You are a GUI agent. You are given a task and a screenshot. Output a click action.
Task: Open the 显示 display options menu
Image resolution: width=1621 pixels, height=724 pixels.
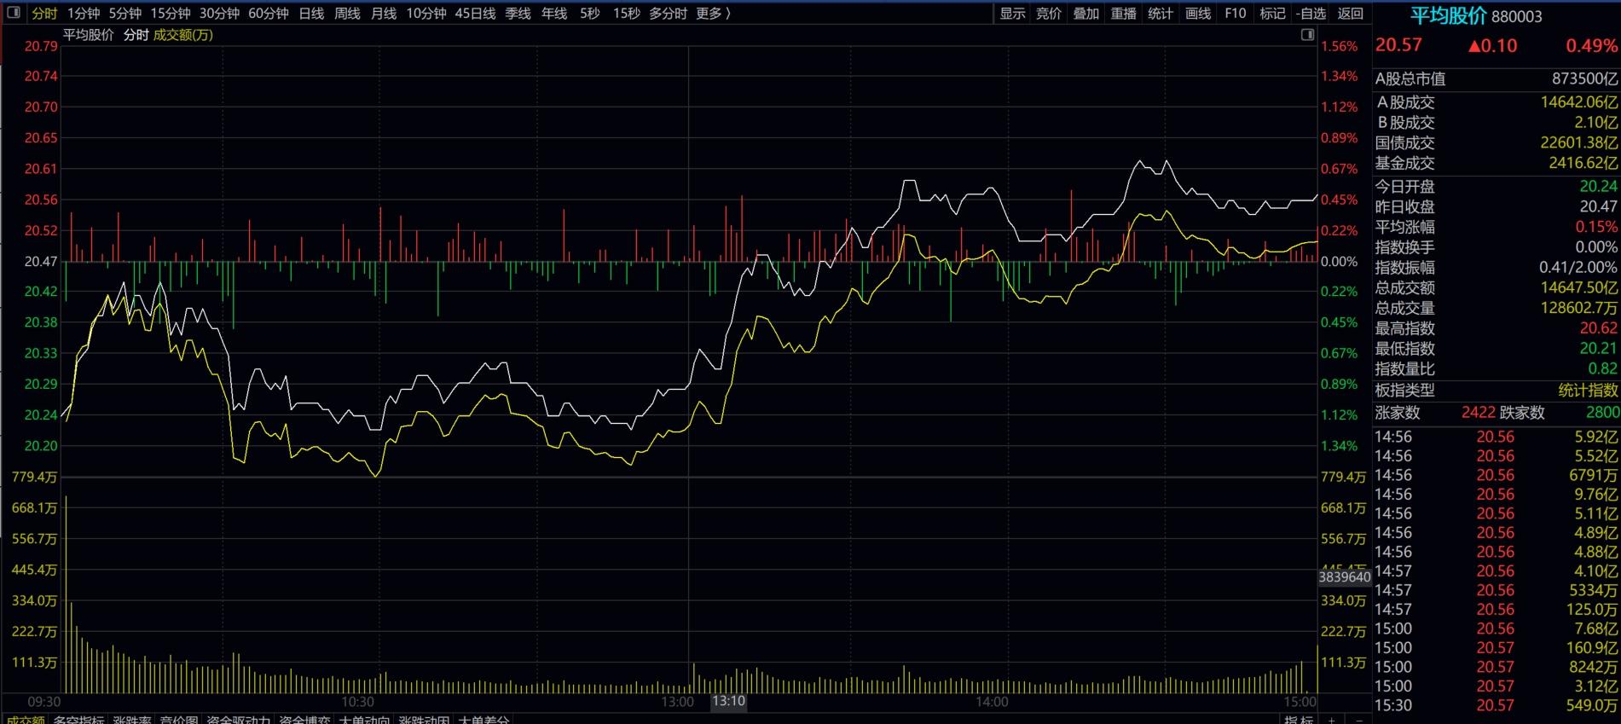1012,13
